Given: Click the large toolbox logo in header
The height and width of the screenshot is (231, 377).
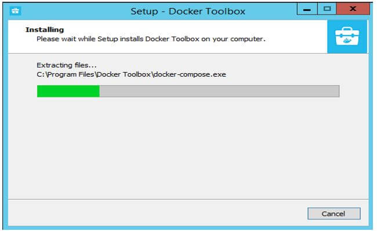Looking at the screenshot, I should [347, 37].
